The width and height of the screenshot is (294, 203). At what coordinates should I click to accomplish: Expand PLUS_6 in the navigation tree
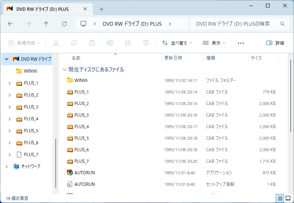tap(10, 143)
